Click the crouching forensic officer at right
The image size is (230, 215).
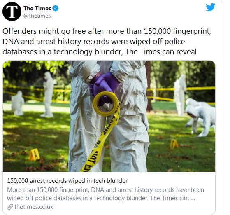200,117
